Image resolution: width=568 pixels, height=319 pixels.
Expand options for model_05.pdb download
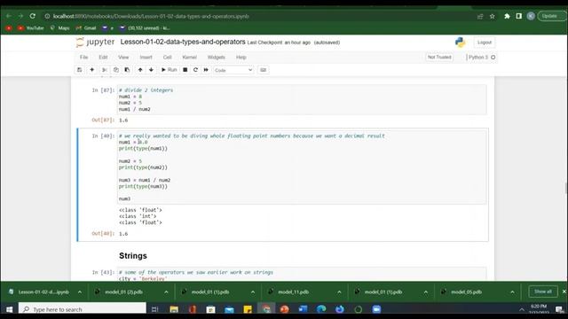(513, 292)
